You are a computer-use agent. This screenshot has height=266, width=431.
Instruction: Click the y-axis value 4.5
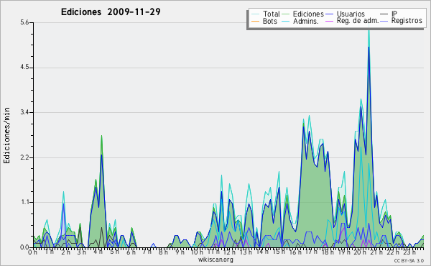point(24,68)
